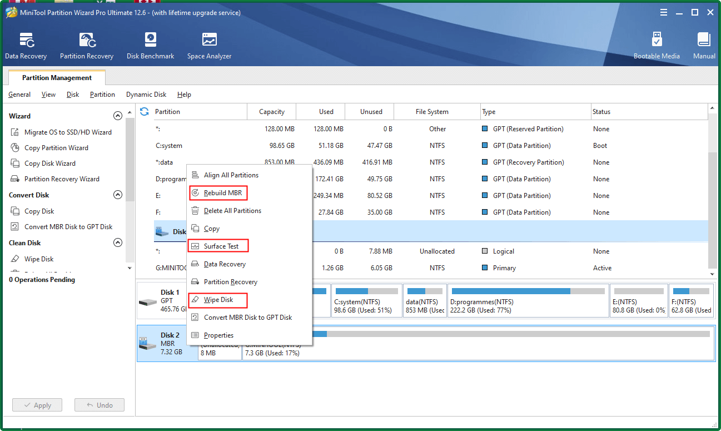
Task: Click the Bootable Media icon
Action: pyautogui.click(x=657, y=40)
